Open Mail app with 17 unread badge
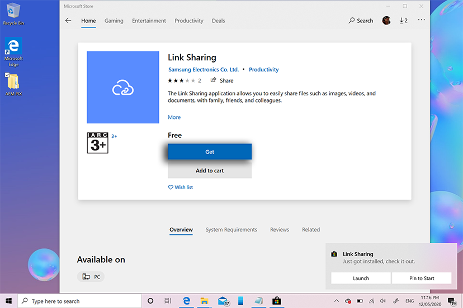This screenshot has height=308, width=463. point(223,301)
